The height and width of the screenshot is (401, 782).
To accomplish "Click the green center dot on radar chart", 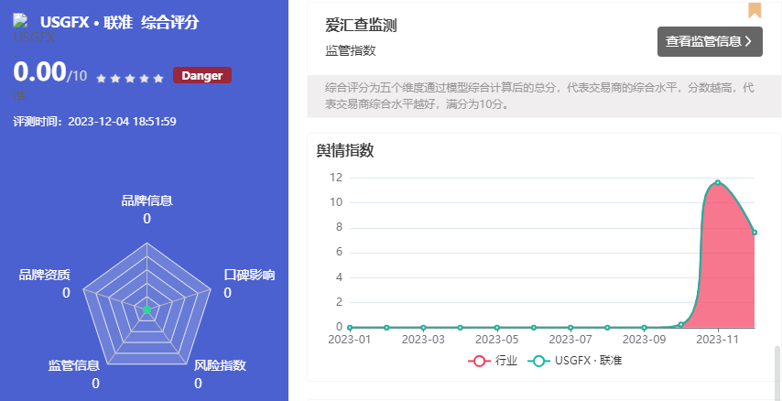I will coord(147,309).
